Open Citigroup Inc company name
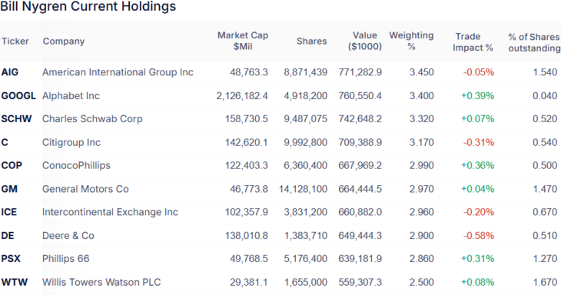561x295 pixels. click(x=71, y=142)
